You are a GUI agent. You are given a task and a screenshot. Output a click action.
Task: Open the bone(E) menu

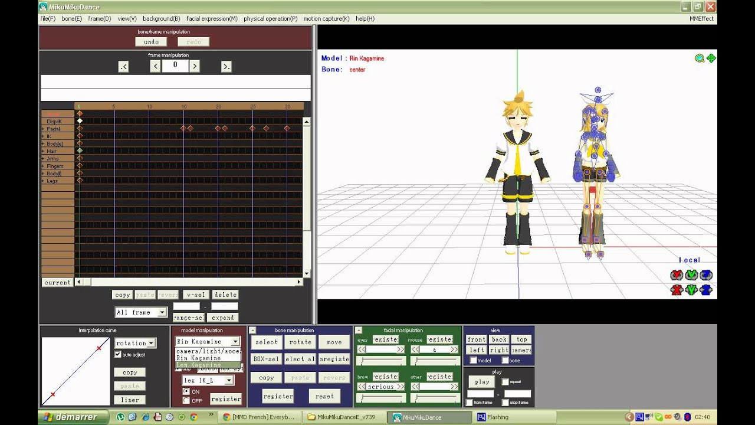[x=72, y=19]
